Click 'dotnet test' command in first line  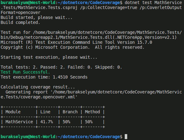138,2
